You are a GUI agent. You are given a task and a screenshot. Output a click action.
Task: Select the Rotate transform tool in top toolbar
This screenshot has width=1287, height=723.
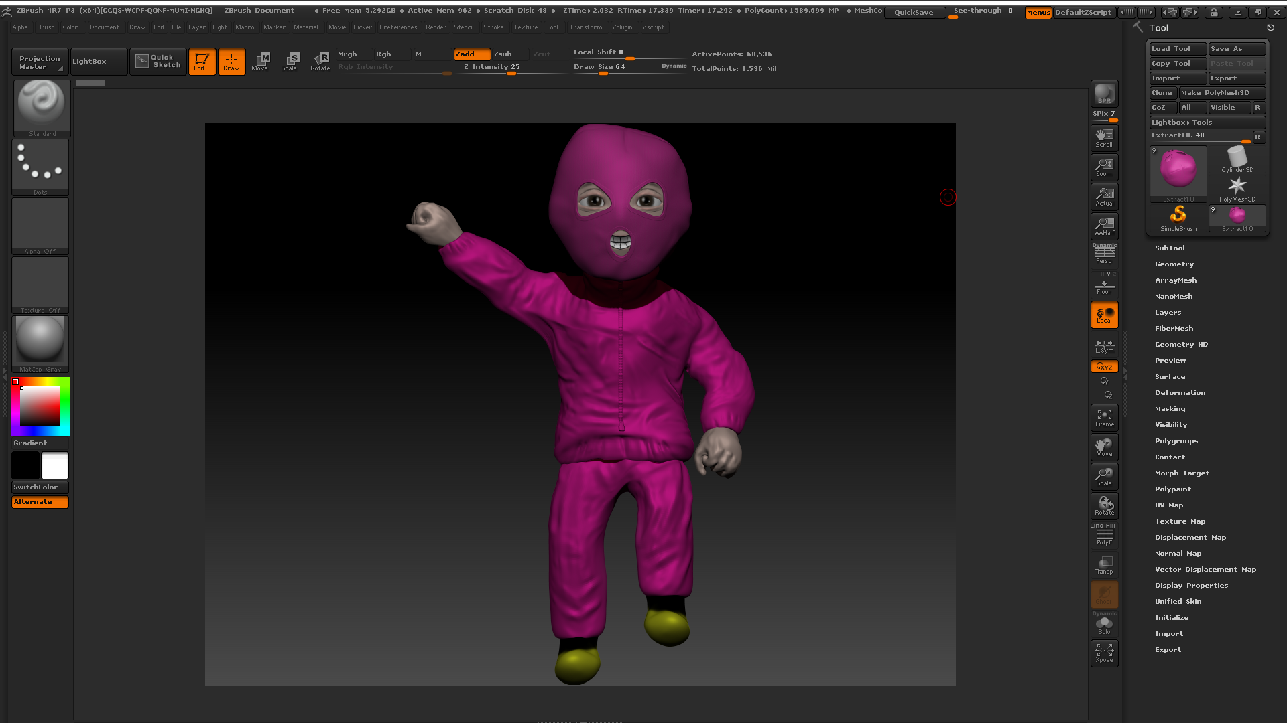pos(320,61)
